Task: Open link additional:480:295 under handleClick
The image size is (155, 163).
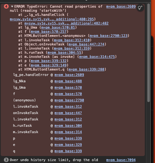Action: [52, 19]
